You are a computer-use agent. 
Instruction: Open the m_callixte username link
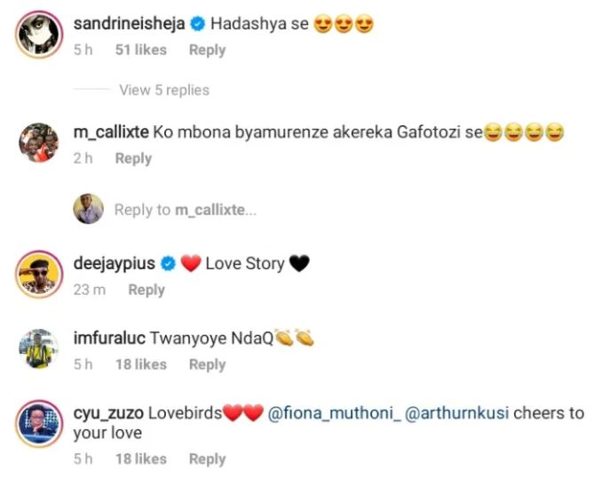click(x=111, y=132)
